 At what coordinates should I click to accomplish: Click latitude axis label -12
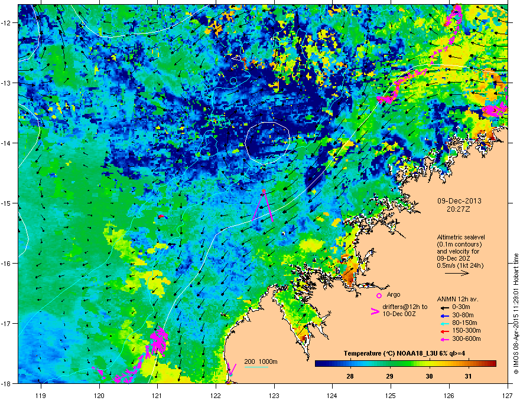[6, 23]
